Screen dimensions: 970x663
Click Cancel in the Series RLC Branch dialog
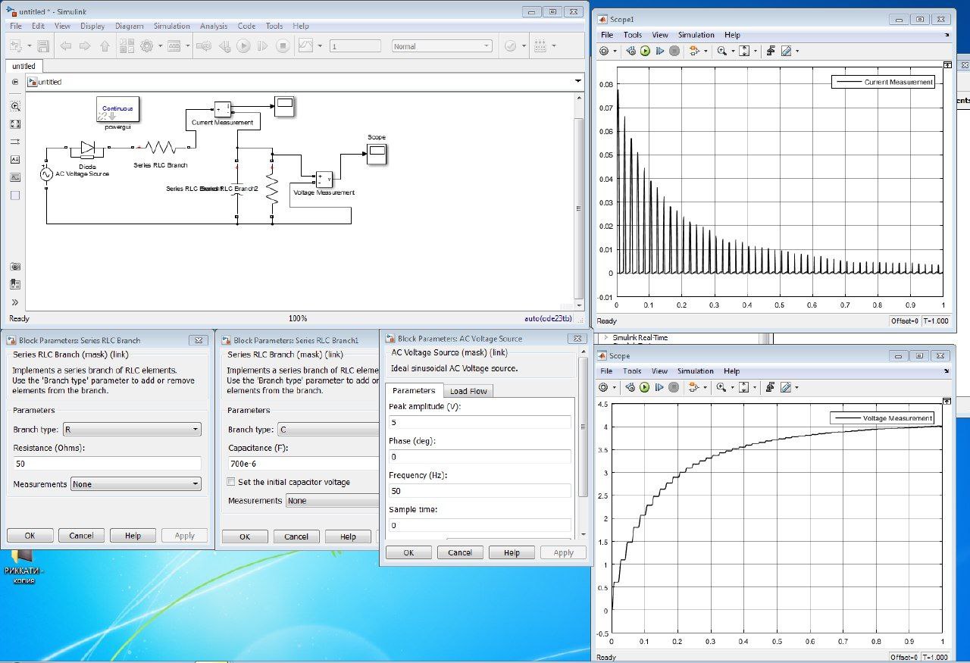coord(81,535)
